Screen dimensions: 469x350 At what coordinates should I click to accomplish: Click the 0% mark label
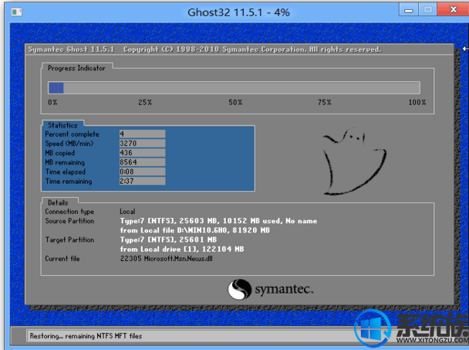click(52, 103)
